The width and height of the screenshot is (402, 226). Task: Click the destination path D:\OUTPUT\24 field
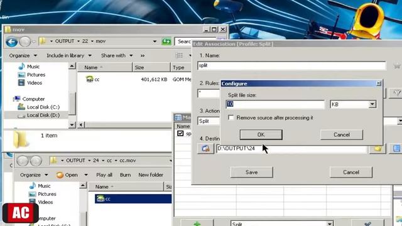tap(291, 149)
